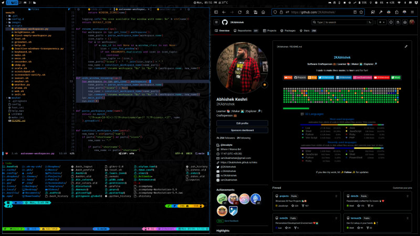The width and height of the screenshot is (420, 236).
Task: Open the shield tracking protection icon
Action: pyautogui.click(x=275, y=12)
